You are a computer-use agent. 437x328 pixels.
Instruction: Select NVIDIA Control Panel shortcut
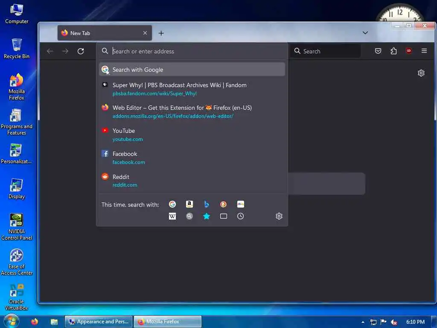(x=17, y=227)
